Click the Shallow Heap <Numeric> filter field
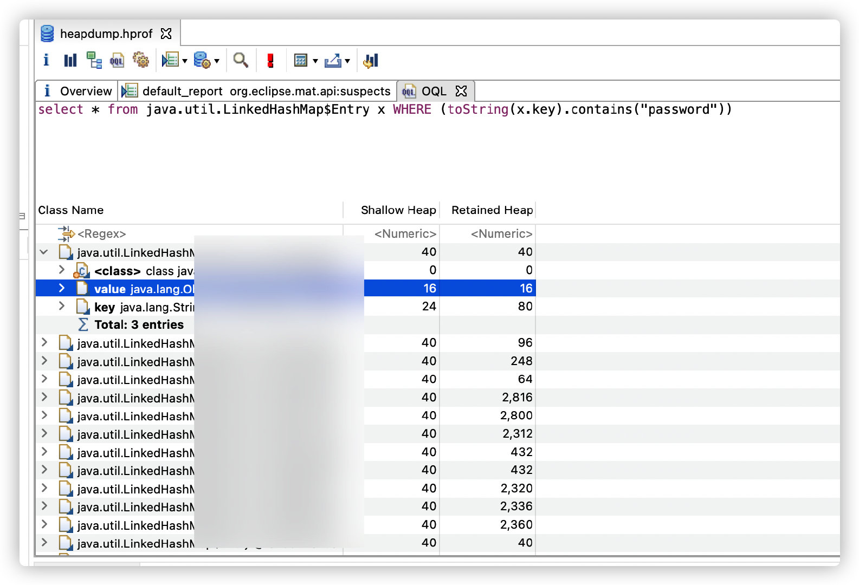Screen dimensions: 859x585 (405, 234)
